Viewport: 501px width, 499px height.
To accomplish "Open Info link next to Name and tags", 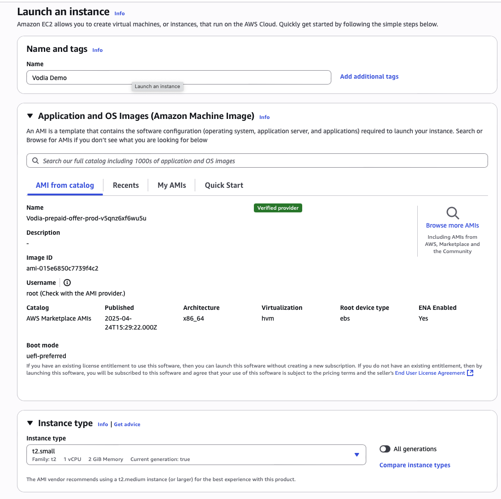I will tap(98, 50).
